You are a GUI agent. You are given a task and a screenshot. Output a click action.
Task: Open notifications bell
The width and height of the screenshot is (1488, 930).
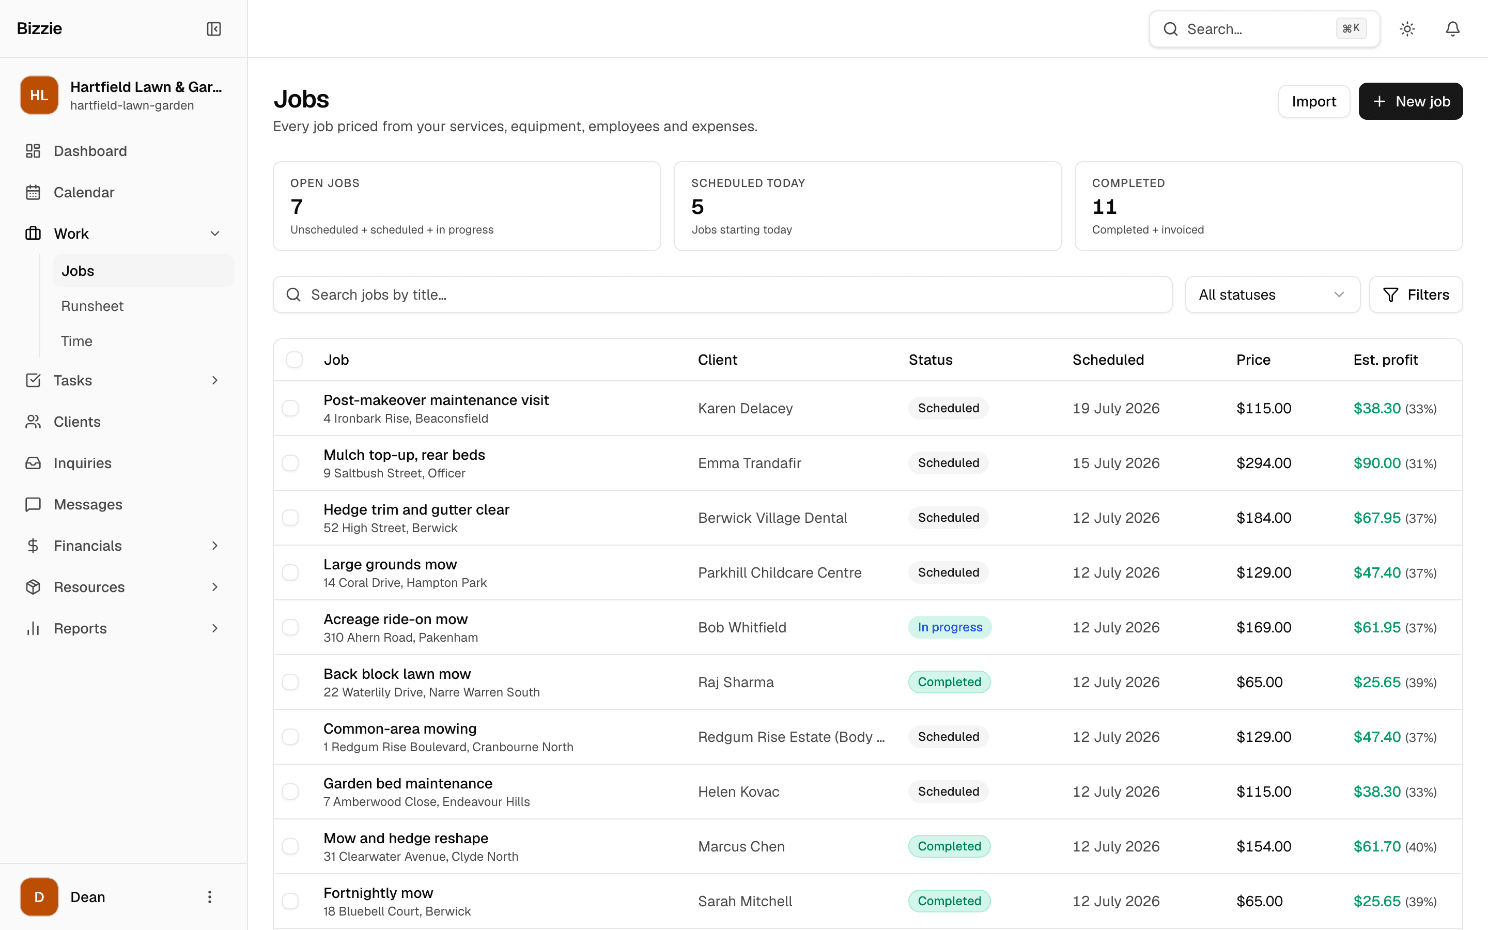(1452, 29)
